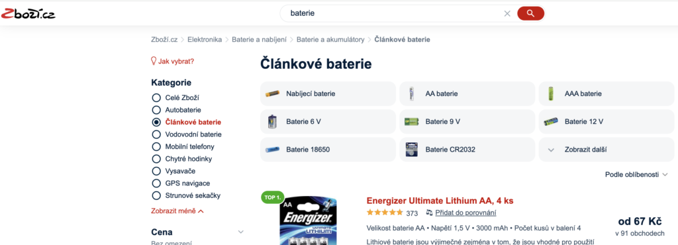Open Nabíjecí baterie category tile icon

(x=272, y=93)
